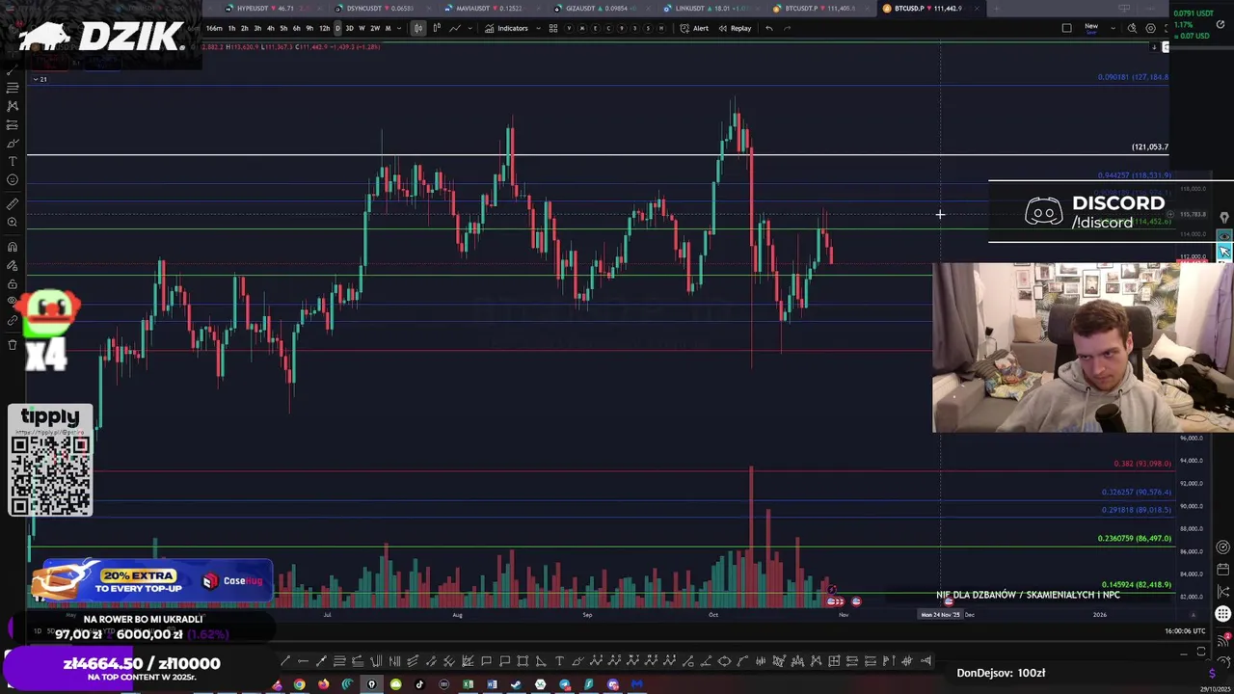1234x694 pixels.
Task: Select the Zoom in tool
Action: (13, 222)
